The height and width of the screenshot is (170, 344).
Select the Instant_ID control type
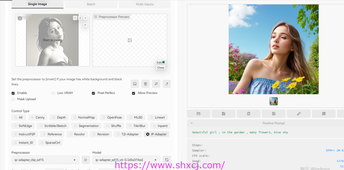click(24, 143)
